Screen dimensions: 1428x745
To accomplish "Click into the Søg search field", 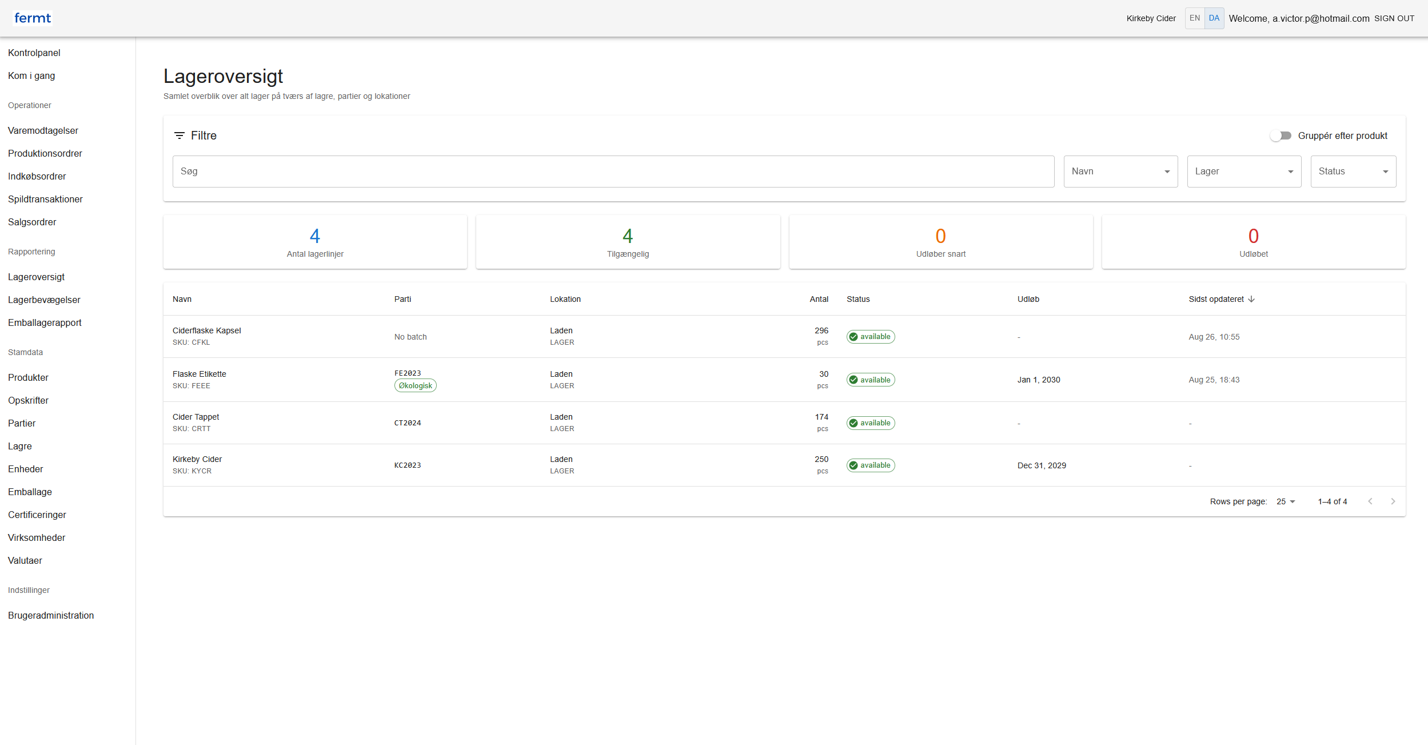I will 613,172.
